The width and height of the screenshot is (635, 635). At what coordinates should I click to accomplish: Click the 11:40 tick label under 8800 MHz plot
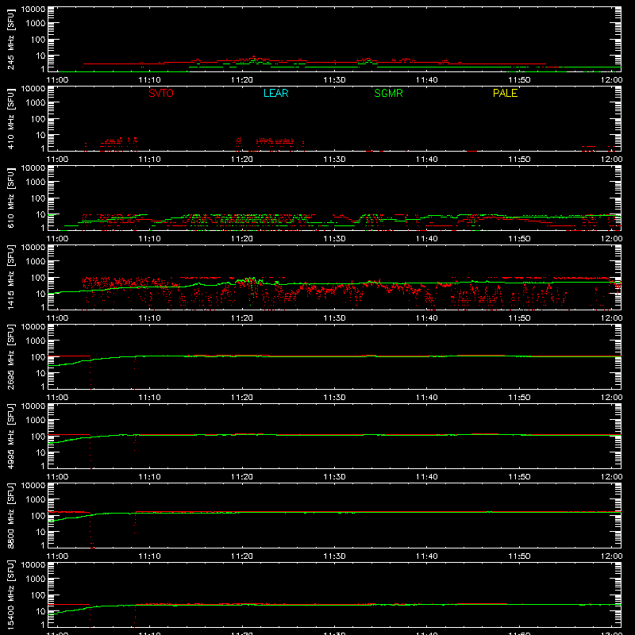[x=426, y=556]
